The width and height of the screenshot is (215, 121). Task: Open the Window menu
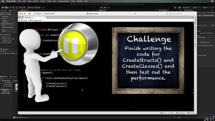point(80,1)
